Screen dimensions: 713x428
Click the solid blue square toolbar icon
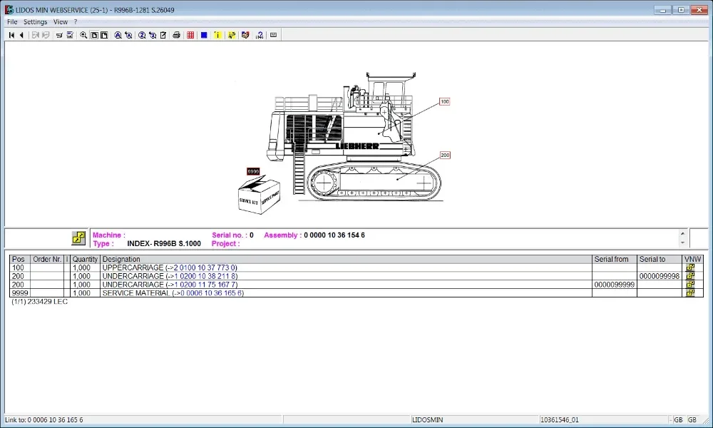(204, 35)
